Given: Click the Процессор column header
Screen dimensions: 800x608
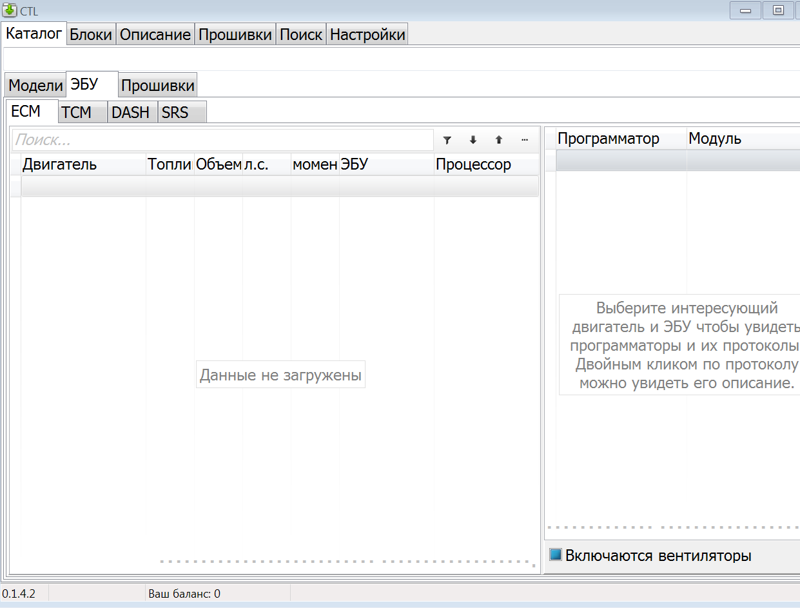Looking at the screenshot, I should coord(473,164).
